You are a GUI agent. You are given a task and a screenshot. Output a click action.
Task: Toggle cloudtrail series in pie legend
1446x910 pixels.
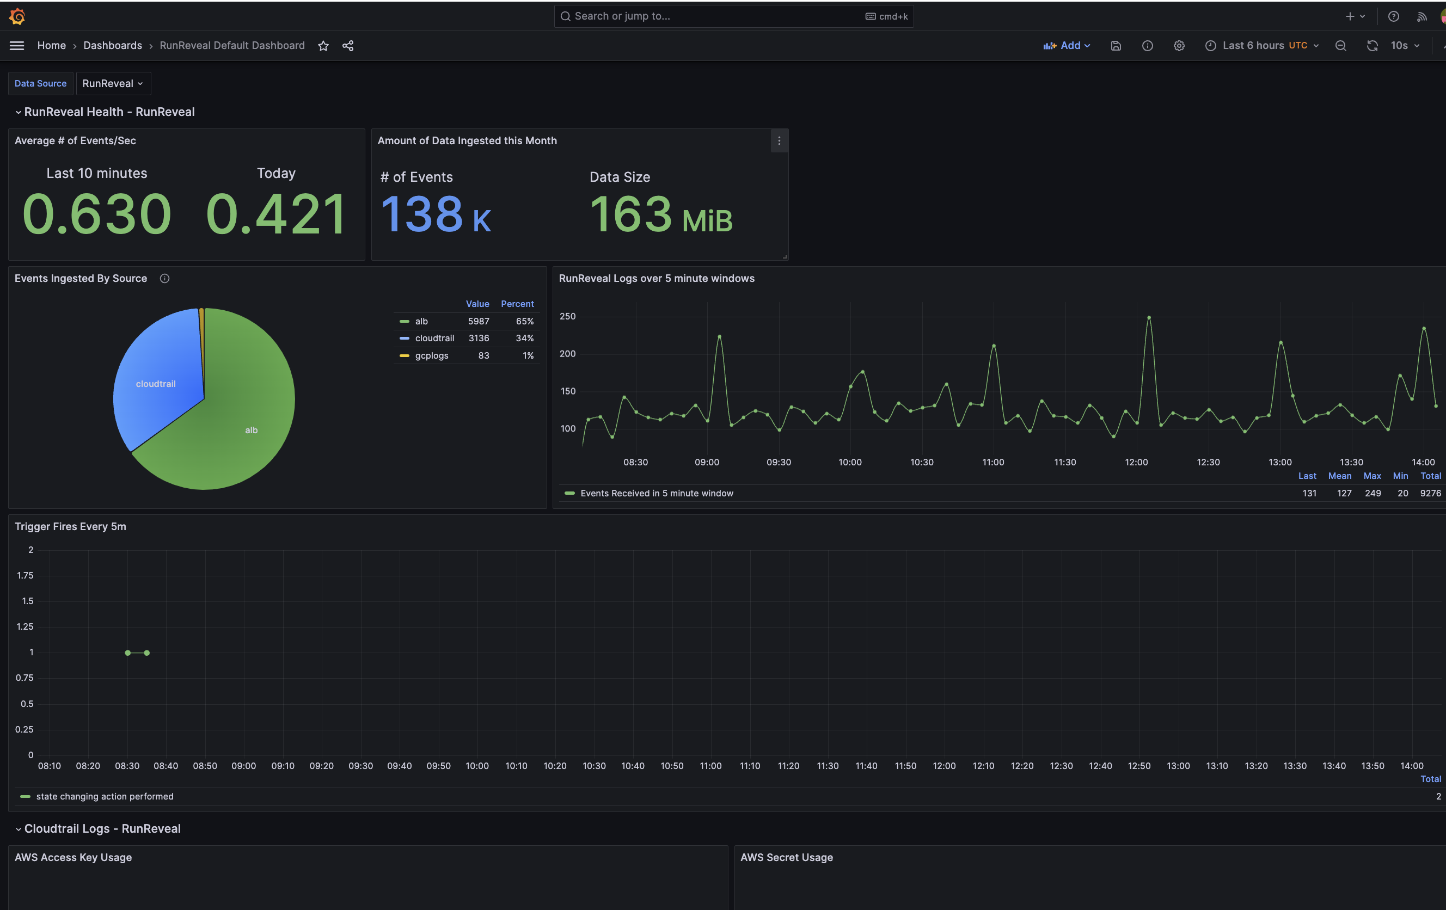click(434, 338)
